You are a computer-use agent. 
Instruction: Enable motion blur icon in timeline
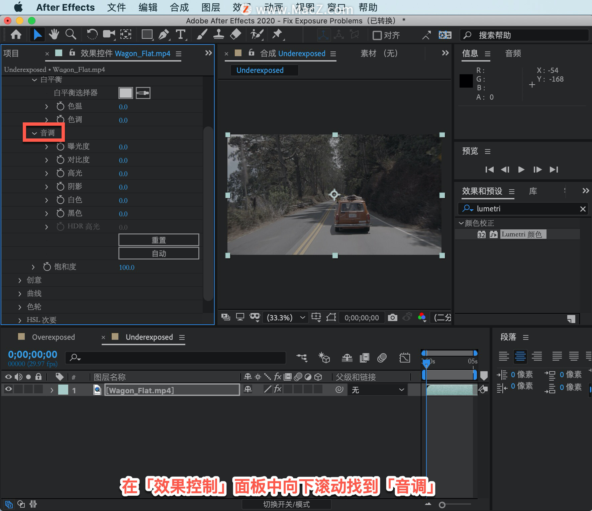(x=382, y=358)
